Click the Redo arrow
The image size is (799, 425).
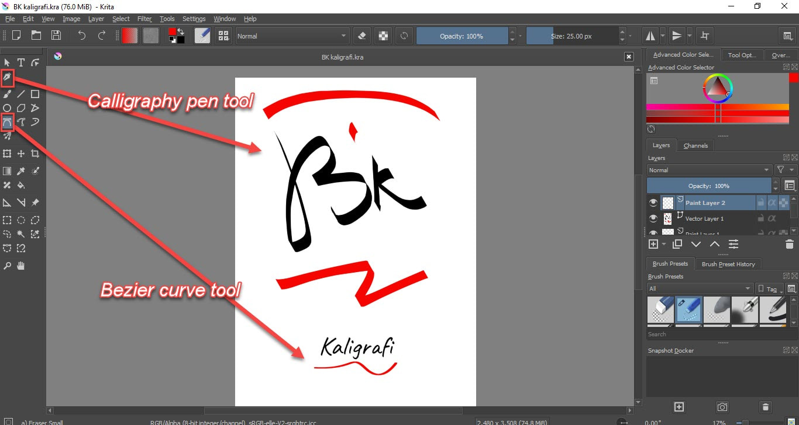(x=101, y=36)
